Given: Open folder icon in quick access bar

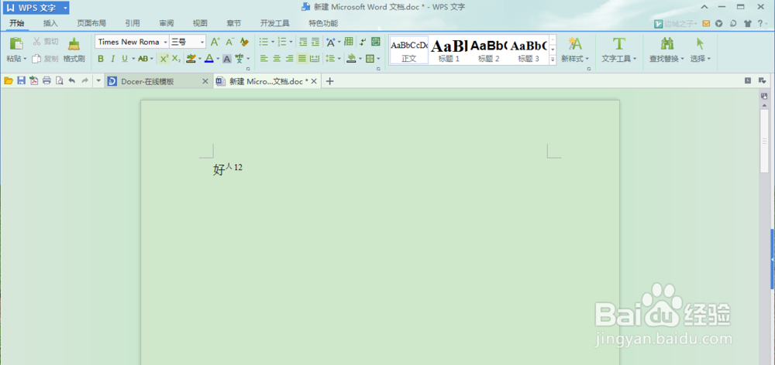Looking at the screenshot, I should click(9, 81).
